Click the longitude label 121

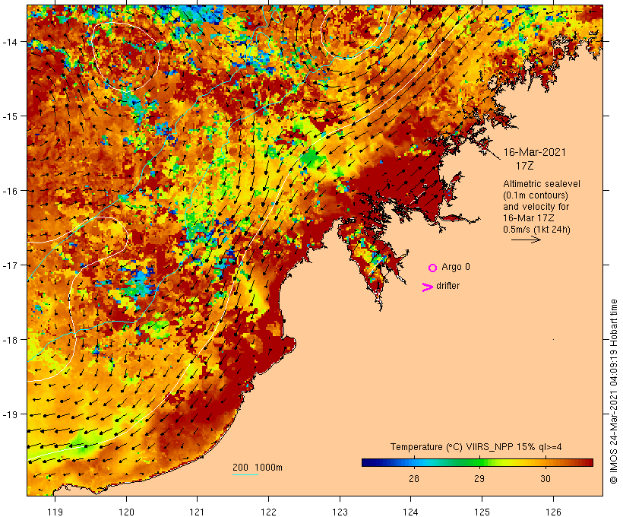click(x=197, y=512)
